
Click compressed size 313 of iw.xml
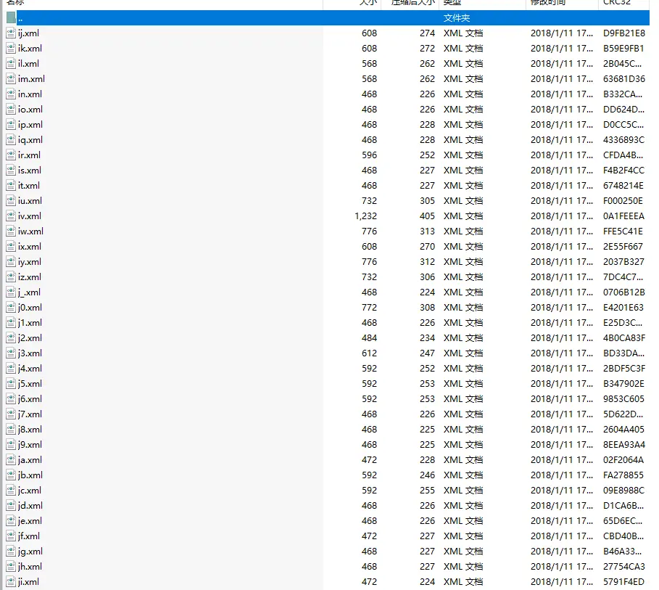427,231
